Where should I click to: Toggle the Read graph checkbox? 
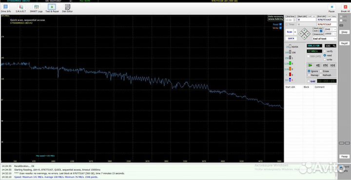point(280,24)
